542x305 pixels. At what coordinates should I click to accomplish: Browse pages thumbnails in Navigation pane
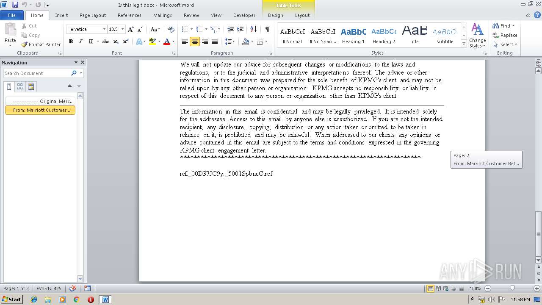pos(20,86)
